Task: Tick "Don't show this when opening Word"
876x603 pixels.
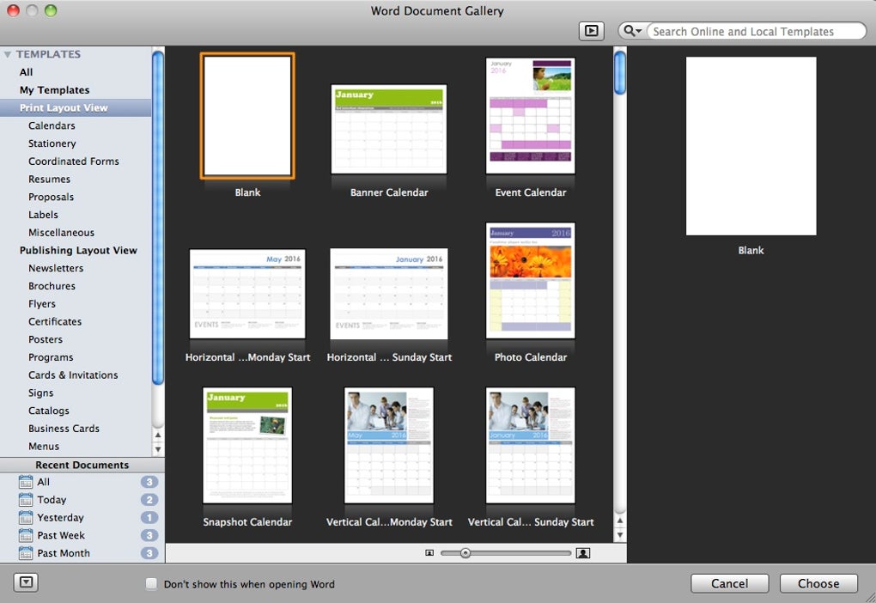Action: [x=151, y=584]
